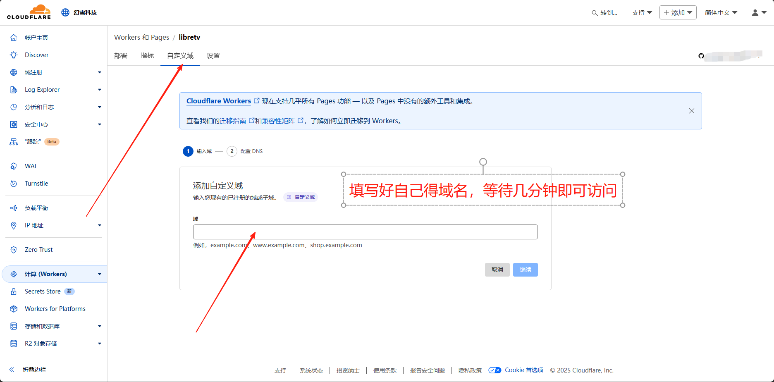Screen dimensions: 774x382
Task: Click the 继续 button
Action: 526,270
